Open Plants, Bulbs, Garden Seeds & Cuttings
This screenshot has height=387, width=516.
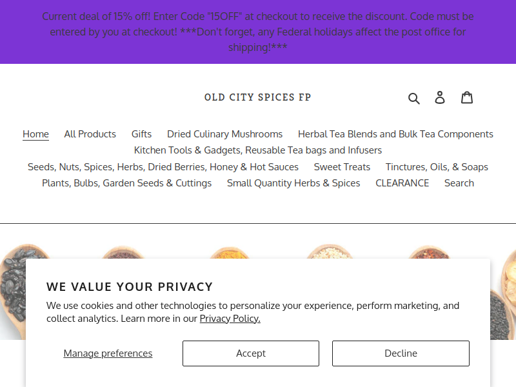[126, 183]
